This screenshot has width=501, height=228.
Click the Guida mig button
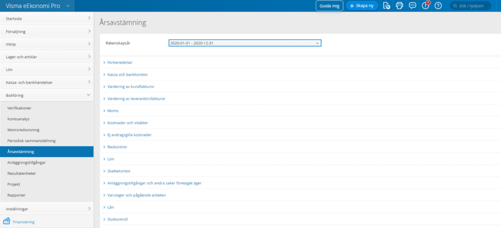(x=329, y=5)
